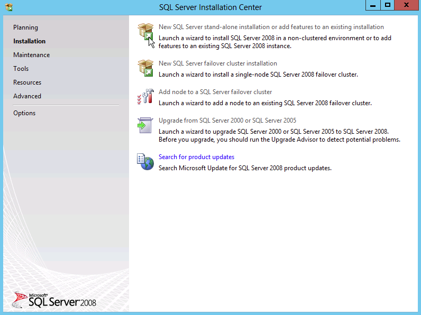Choose Add node to a SQL Server failover cluster
This screenshot has height=315, width=421.
pos(215,92)
